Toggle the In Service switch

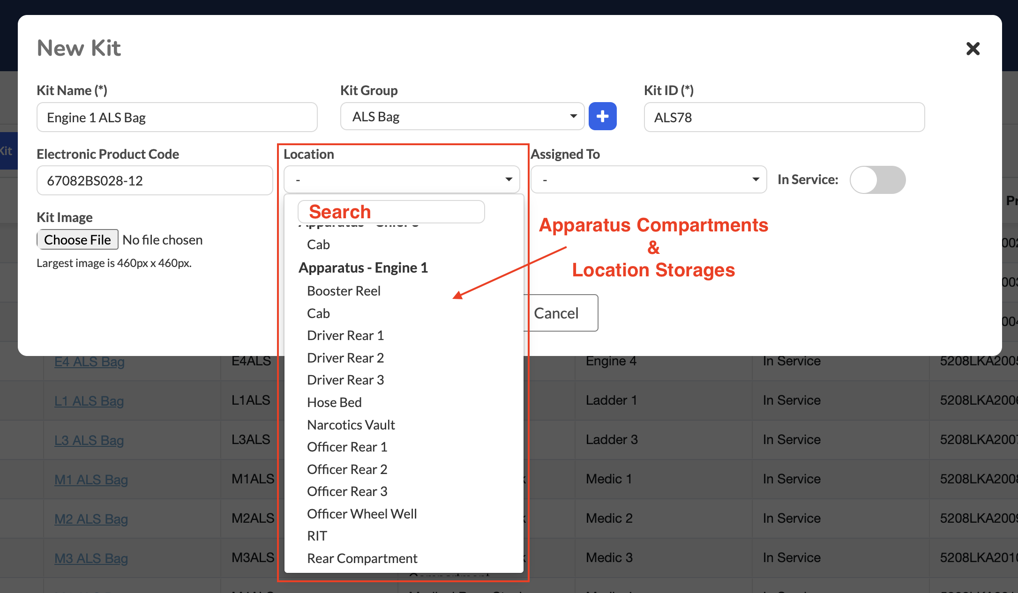(878, 180)
